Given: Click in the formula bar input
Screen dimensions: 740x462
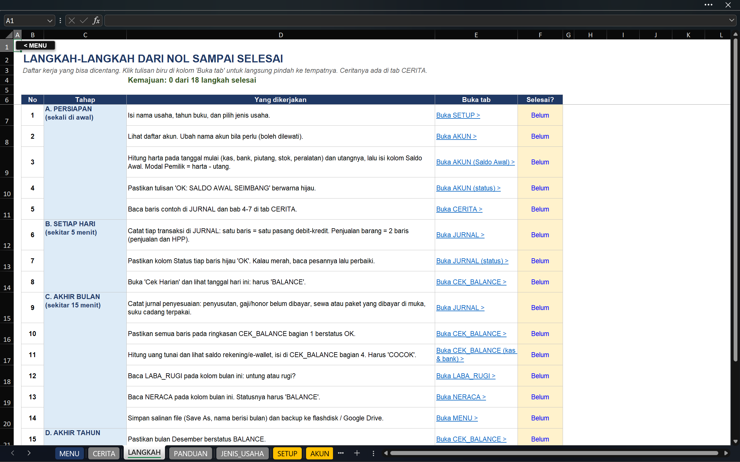Looking at the screenshot, I should [x=416, y=21].
